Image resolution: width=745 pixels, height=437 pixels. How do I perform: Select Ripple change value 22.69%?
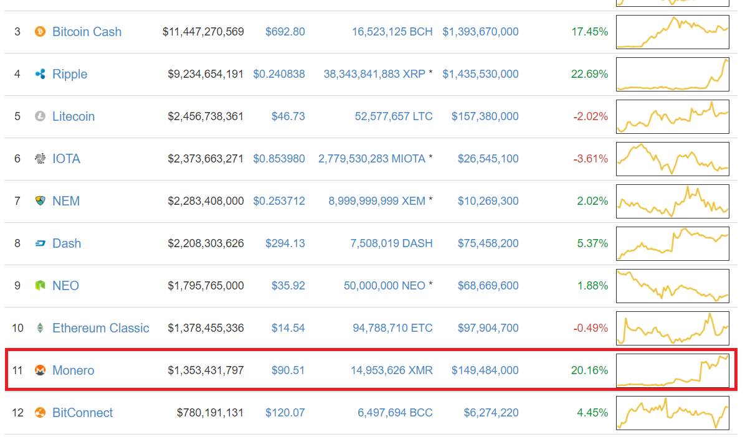pos(590,74)
